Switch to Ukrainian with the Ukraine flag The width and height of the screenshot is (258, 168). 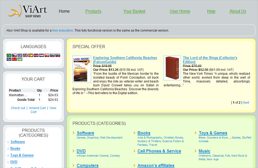point(20,59)
